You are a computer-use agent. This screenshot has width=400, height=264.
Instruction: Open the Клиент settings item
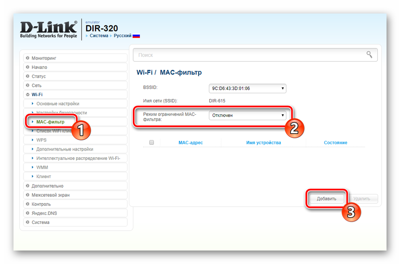tap(75, 176)
